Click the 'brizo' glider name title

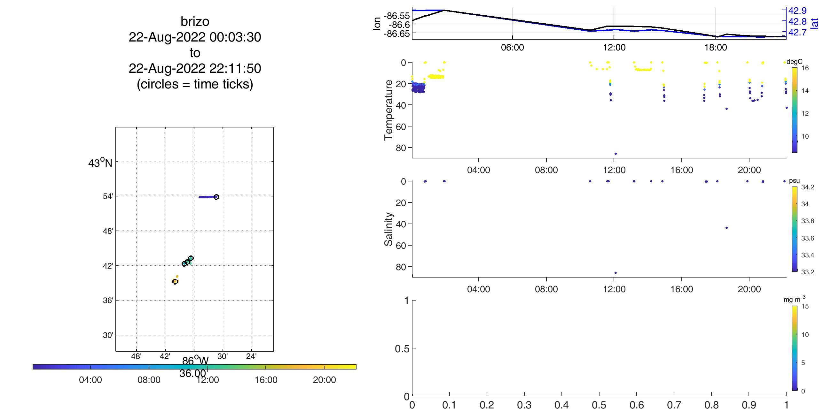point(195,21)
